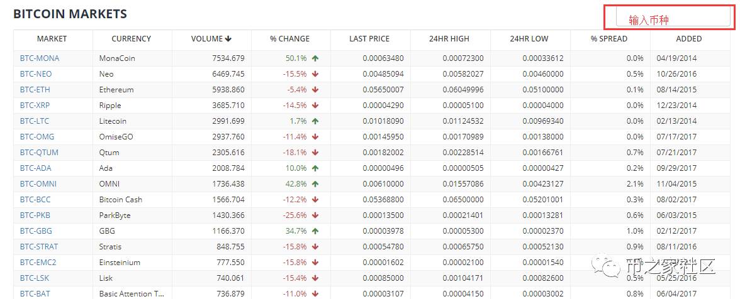Viewport: 740px width, 299px height.
Task: Click the red down arrow for Lisk
Action: 315,278
